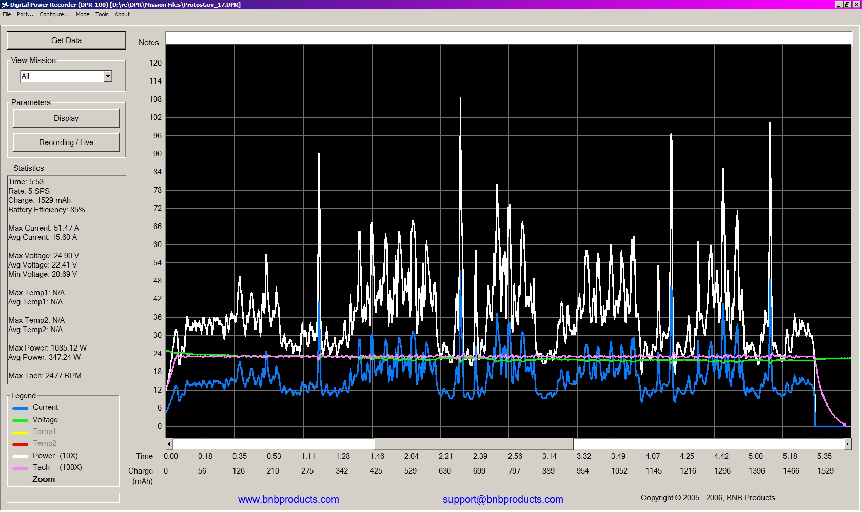
Task: Click the white Power legend swatch
Action: tap(20, 456)
